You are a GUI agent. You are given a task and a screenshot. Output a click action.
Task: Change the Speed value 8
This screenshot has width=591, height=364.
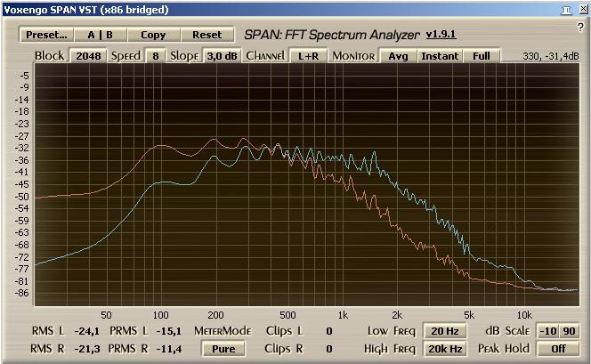click(x=156, y=56)
